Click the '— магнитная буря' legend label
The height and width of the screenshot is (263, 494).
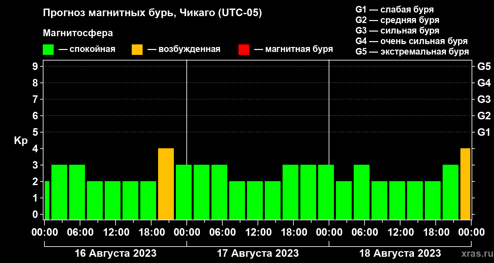point(293,50)
